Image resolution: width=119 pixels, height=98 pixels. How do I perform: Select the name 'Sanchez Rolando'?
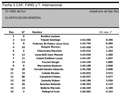pos(50,84)
